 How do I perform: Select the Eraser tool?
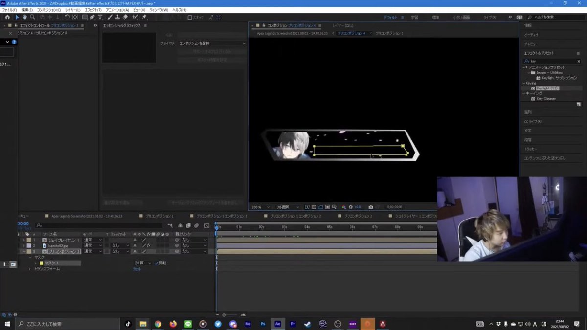pyautogui.click(x=125, y=17)
